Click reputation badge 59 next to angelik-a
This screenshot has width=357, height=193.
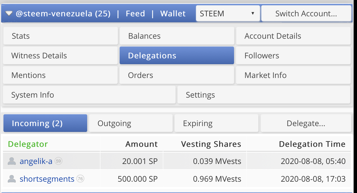tap(58, 161)
